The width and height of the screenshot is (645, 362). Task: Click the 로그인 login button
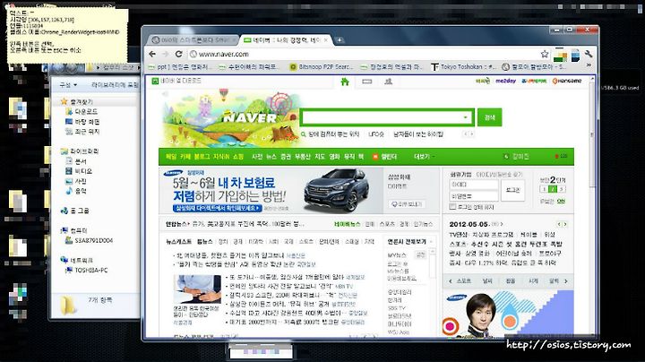512,191
